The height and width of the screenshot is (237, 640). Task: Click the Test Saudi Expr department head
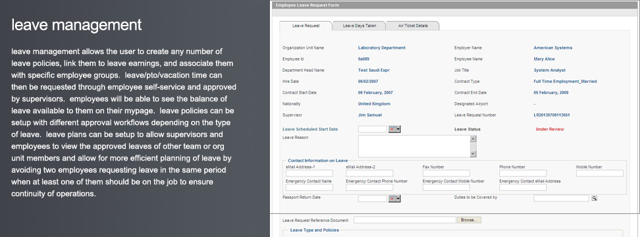pos(373,70)
